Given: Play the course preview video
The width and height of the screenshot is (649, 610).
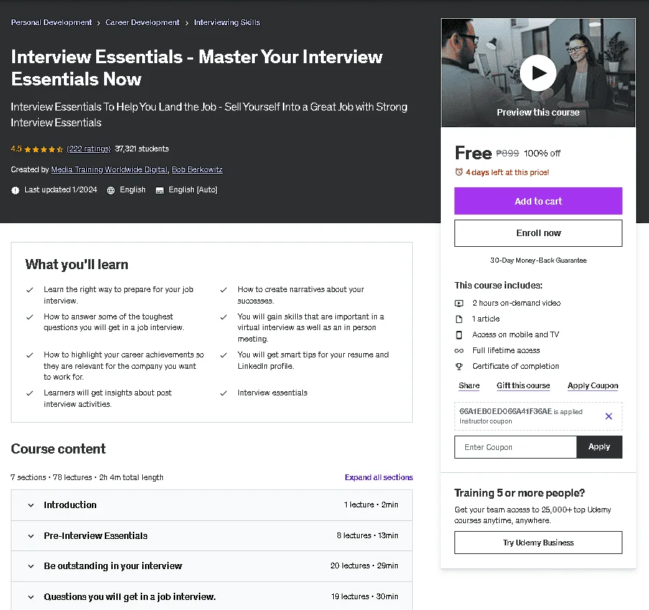Looking at the screenshot, I should [x=538, y=72].
